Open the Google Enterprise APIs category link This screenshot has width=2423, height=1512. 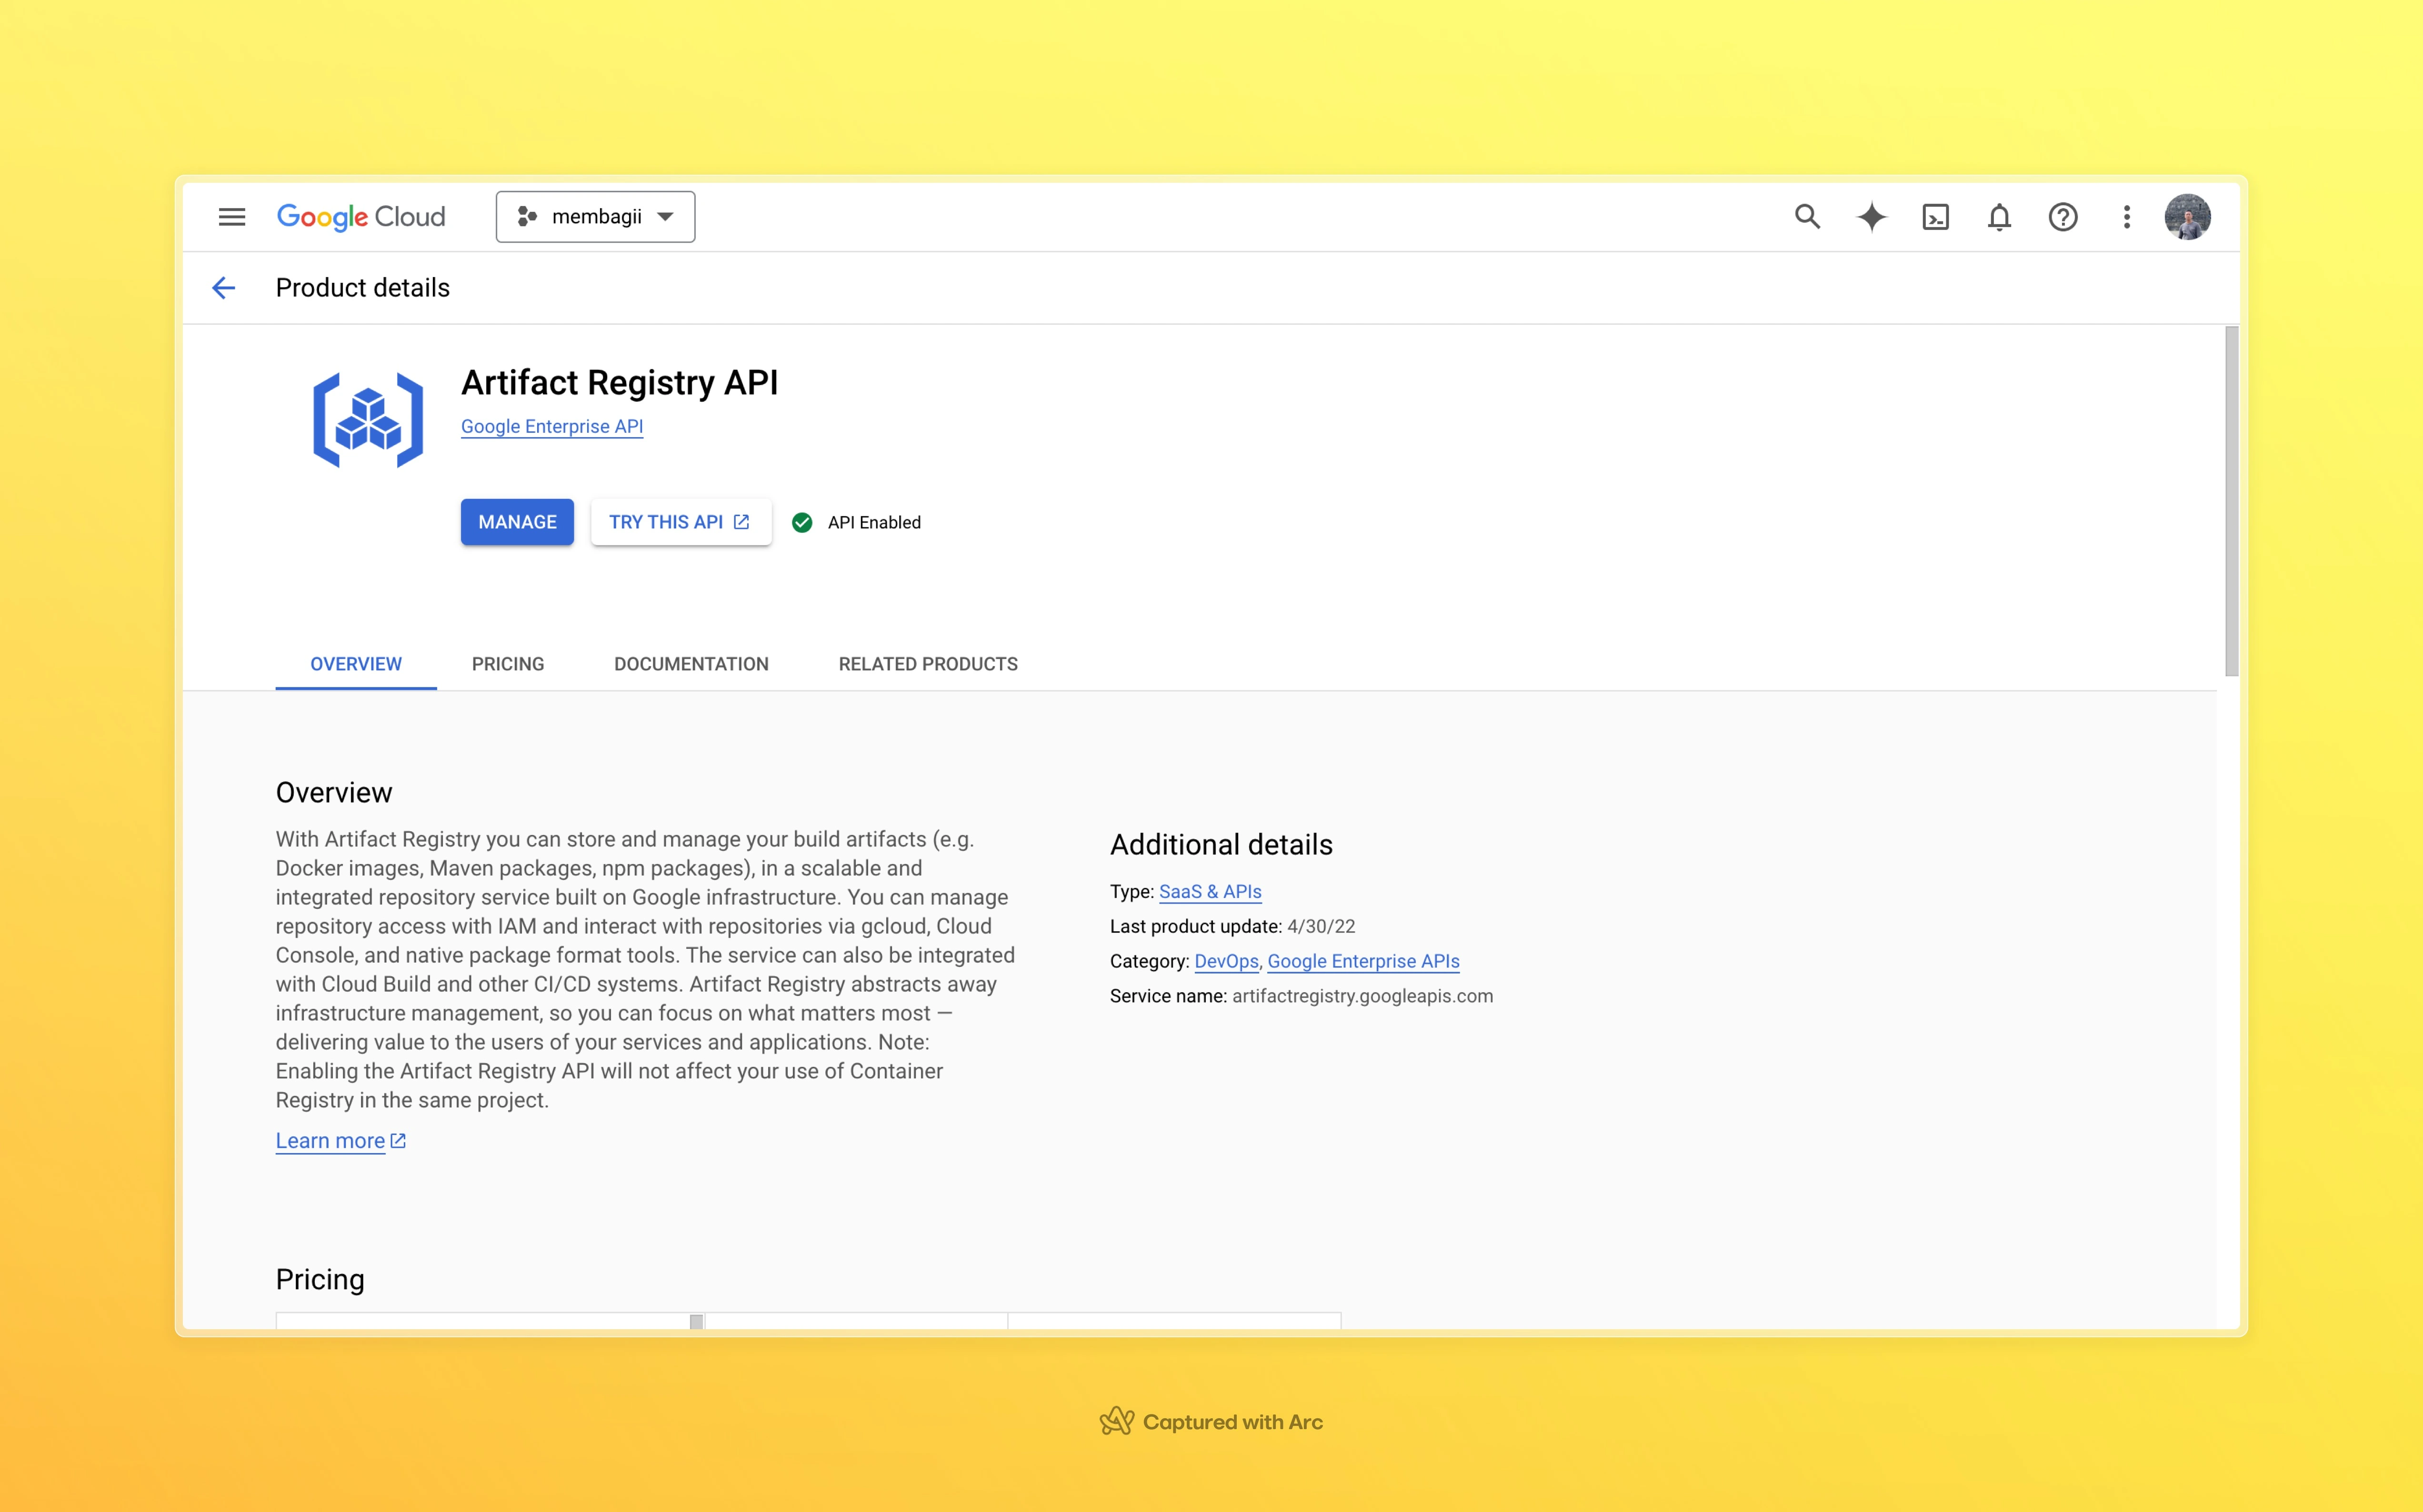pyautogui.click(x=1363, y=961)
